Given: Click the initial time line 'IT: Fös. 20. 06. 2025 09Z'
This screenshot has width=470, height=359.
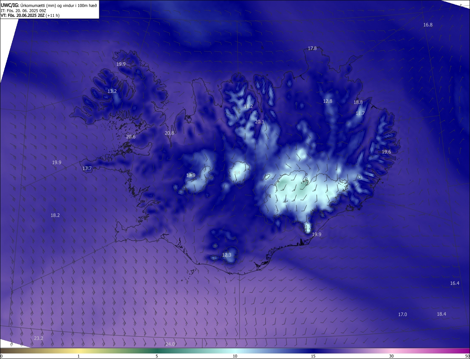Looking at the screenshot, I should tap(23, 10).
